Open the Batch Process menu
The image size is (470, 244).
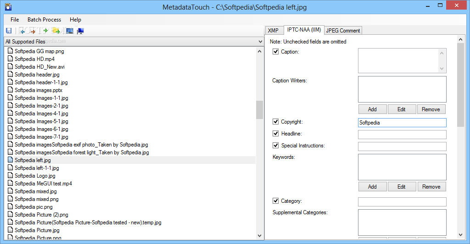tap(45, 19)
